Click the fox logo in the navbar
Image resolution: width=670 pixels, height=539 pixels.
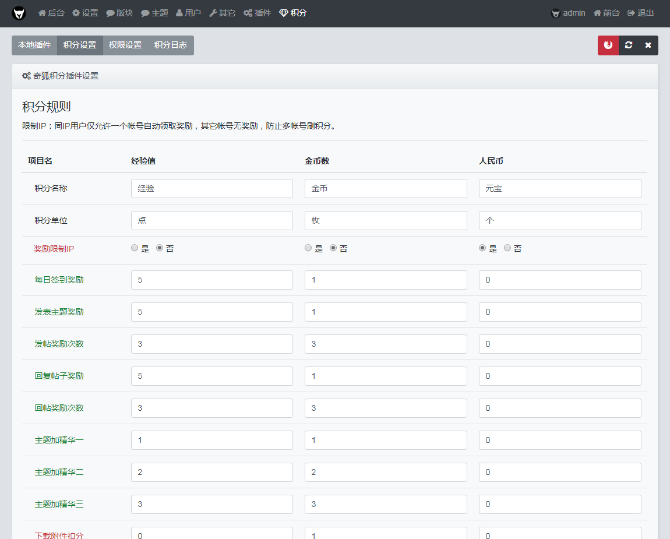coord(19,13)
